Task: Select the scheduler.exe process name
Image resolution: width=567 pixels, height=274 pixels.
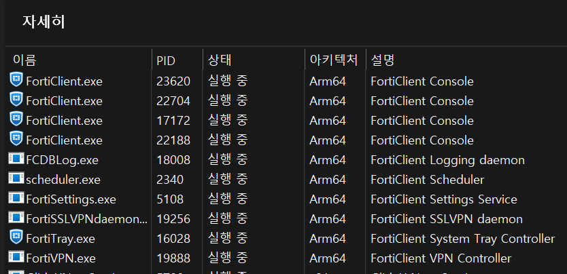Action: pyautogui.click(x=63, y=180)
